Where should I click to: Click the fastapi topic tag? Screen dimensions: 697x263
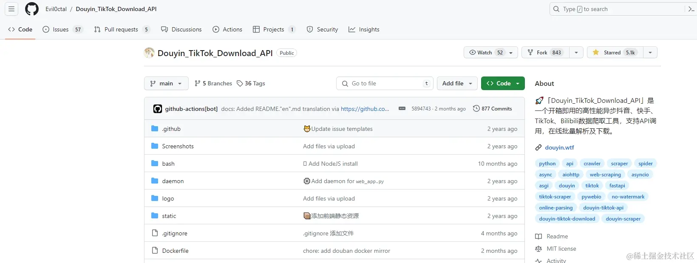coord(617,186)
